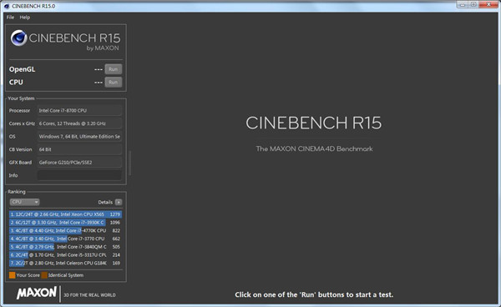
Task: Click the Cores x GHz value field
Action: coord(79,123)
